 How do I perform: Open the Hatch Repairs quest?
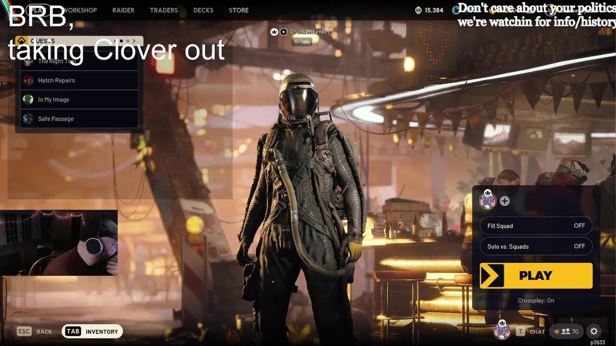coord(79,80)
